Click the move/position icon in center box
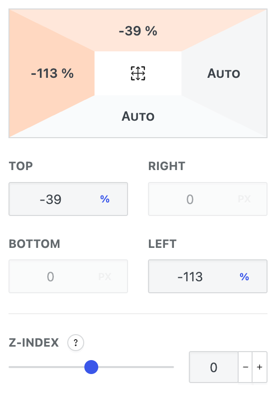 pyautogui.click(x=138, y=73)
